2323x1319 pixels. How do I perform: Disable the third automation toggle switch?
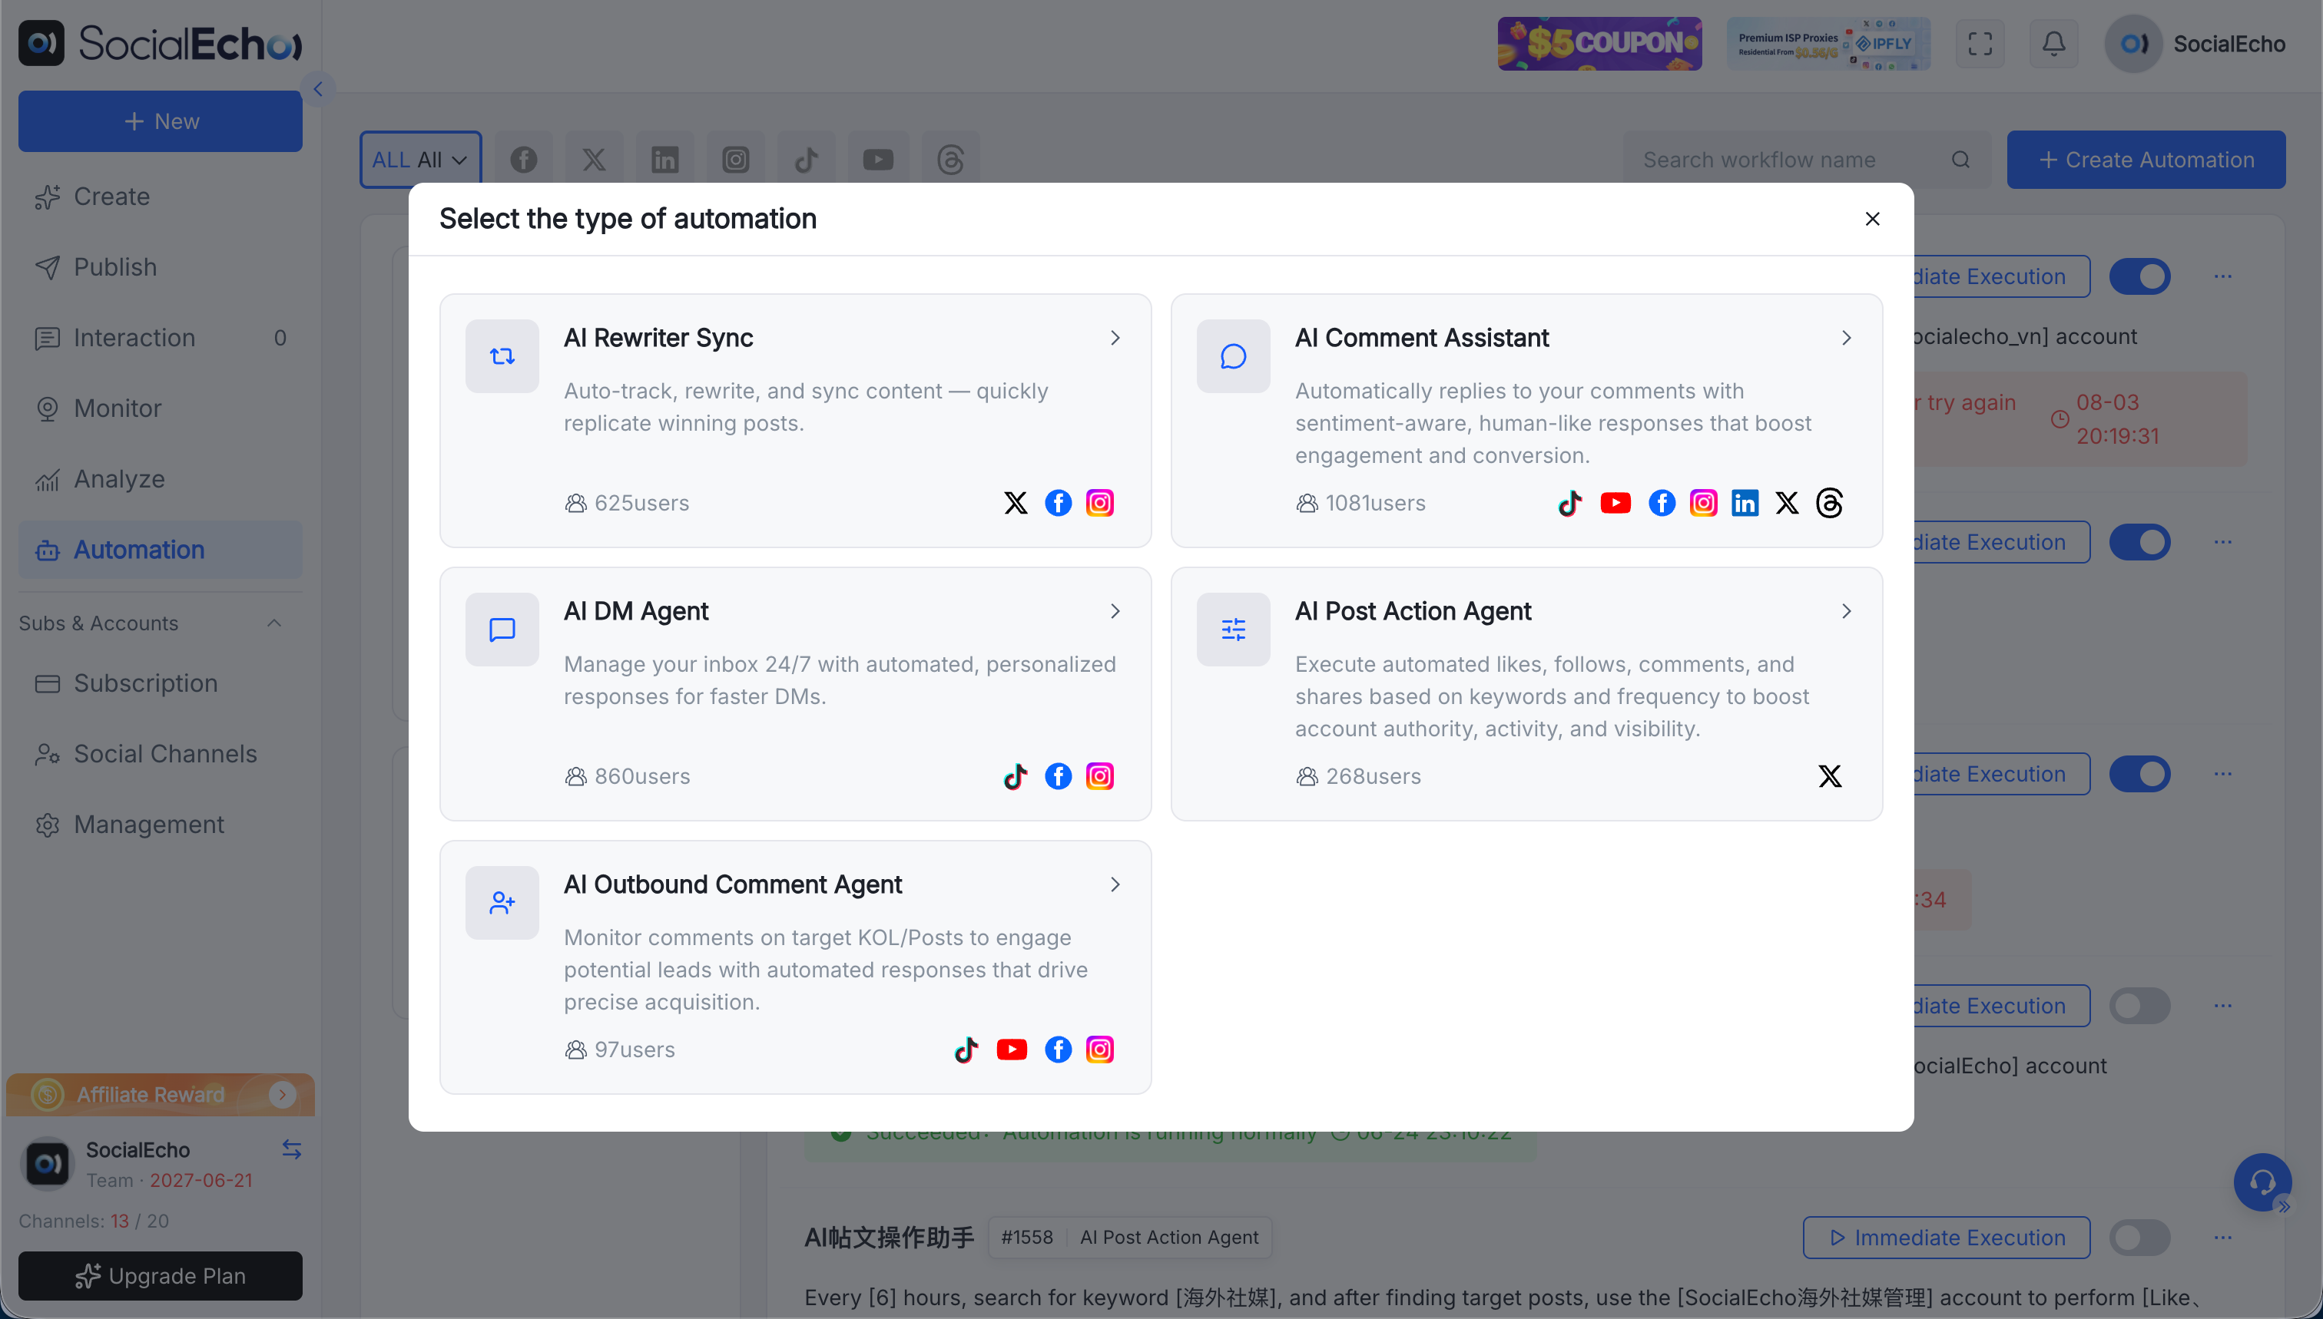(x=2140, y=775)
